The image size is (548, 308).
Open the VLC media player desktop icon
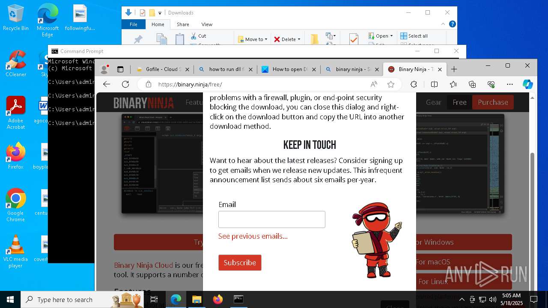16,252
